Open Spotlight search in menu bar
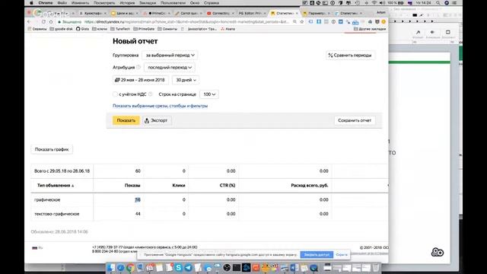This screenshot has height=274, width=487. click(438, 3)
